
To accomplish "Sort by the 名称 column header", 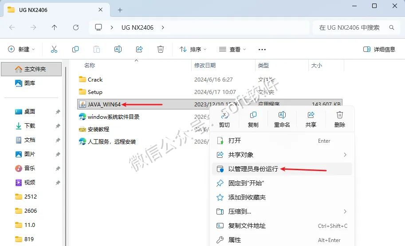I will tap(90, 65).
